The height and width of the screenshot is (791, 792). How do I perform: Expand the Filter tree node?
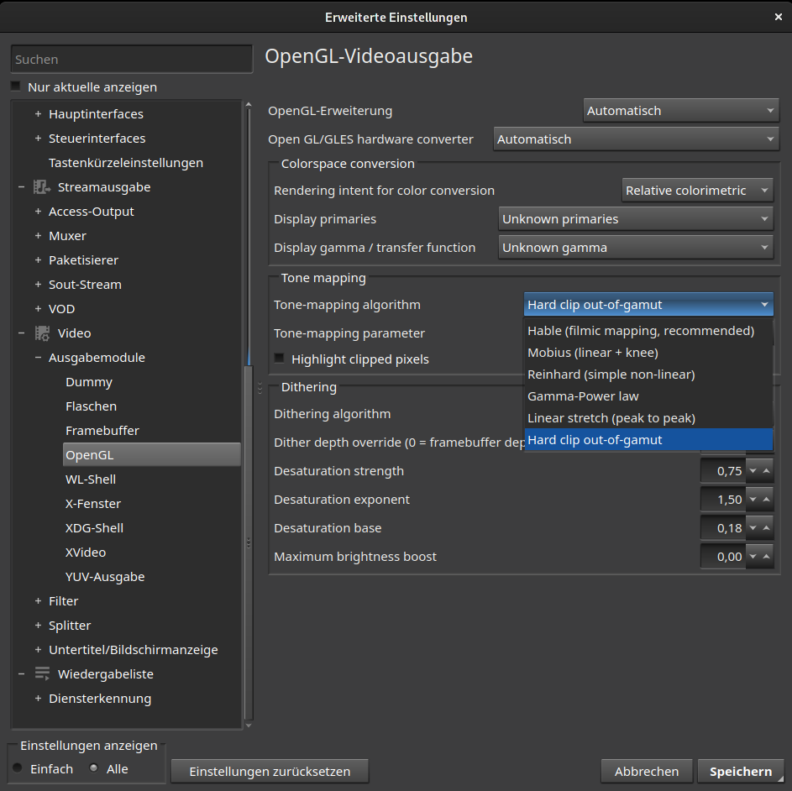click(38, 601)
